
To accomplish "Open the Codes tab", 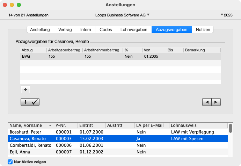I will pos(105,30).
